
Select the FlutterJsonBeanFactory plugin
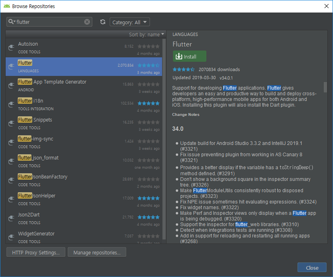pyautogui.click(x=84, y=180)
